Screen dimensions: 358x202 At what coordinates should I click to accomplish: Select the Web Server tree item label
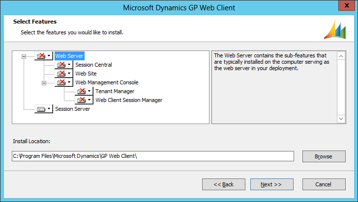click(69, 56)
